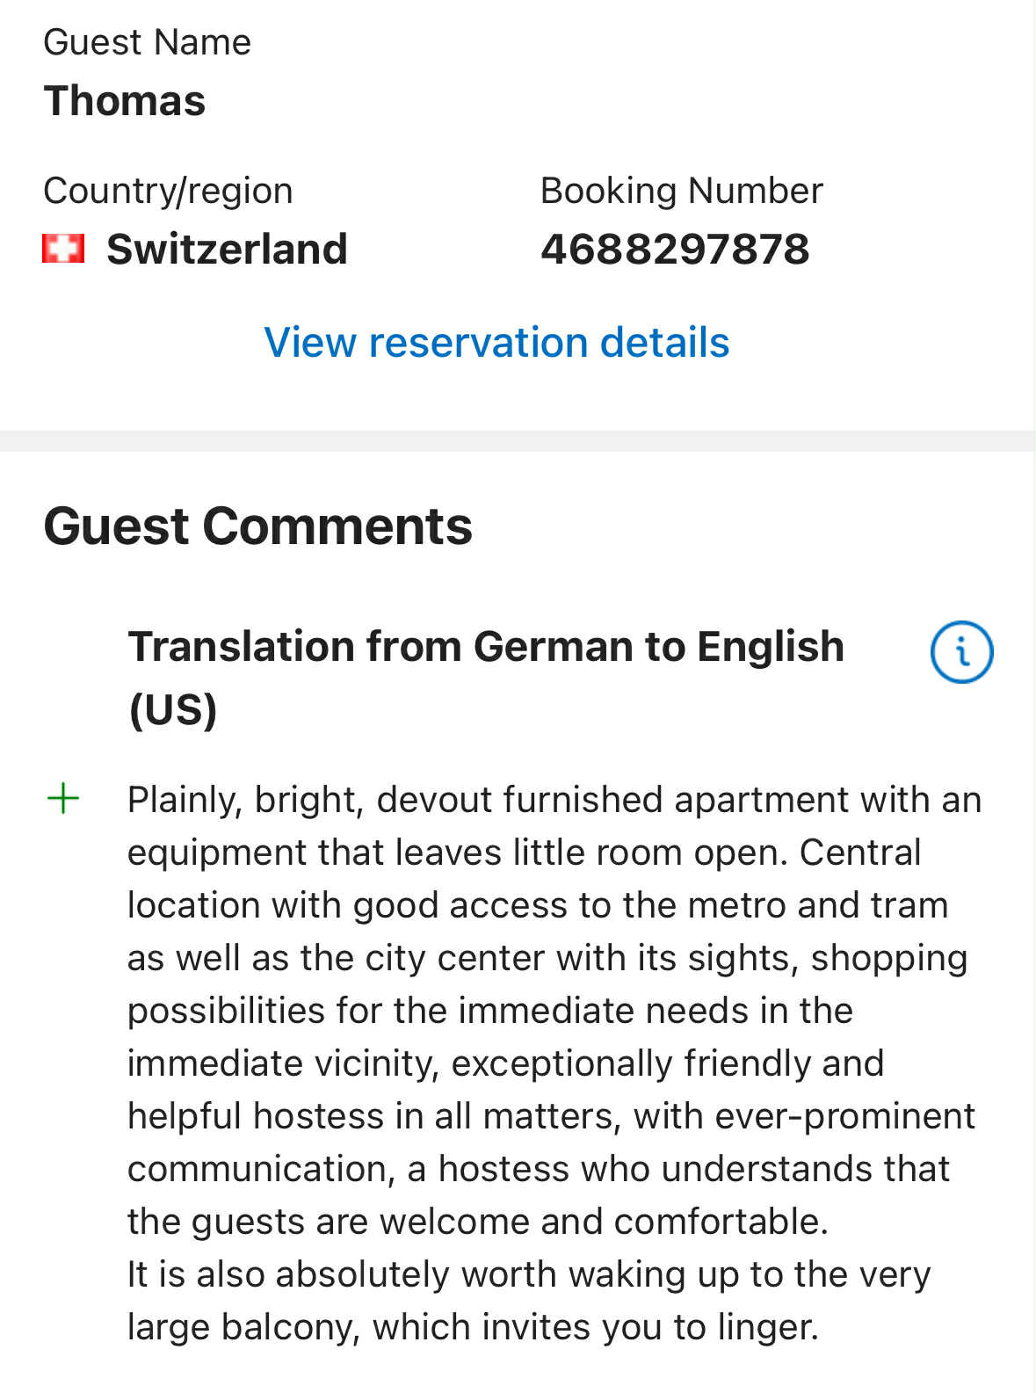
Task: Click the guest name Thomas
Action: pyautogui.click(x=125, y=100)
